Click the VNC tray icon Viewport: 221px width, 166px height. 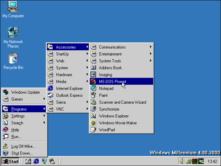[201, 161]
